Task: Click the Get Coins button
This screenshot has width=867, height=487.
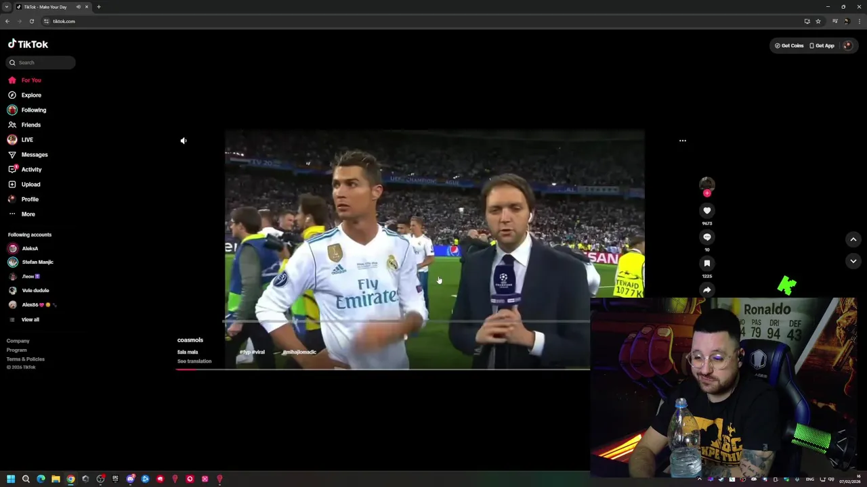Action: [x=789, y=45]
